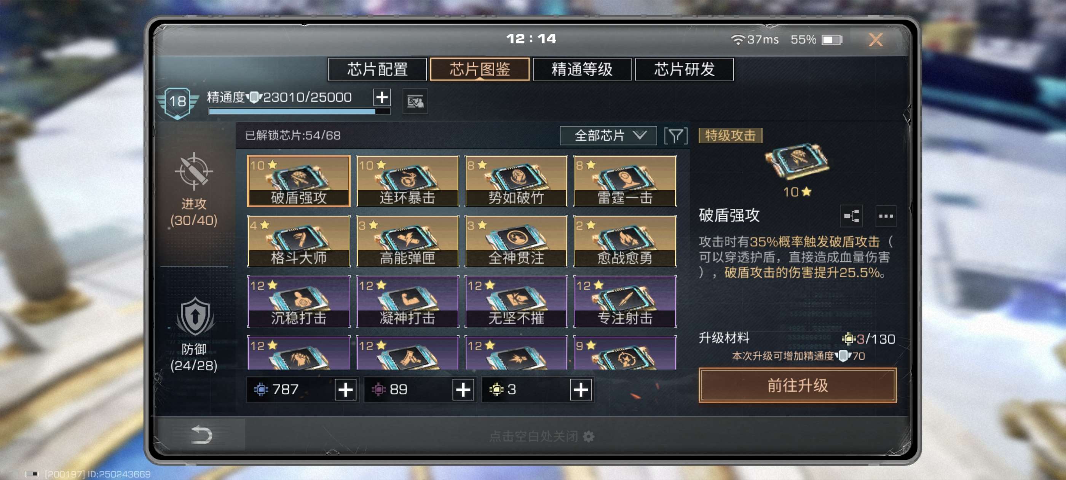Select the 防御 defense shield icon
This screenshot has height=480, width=1066.
(x=195, y=317)
